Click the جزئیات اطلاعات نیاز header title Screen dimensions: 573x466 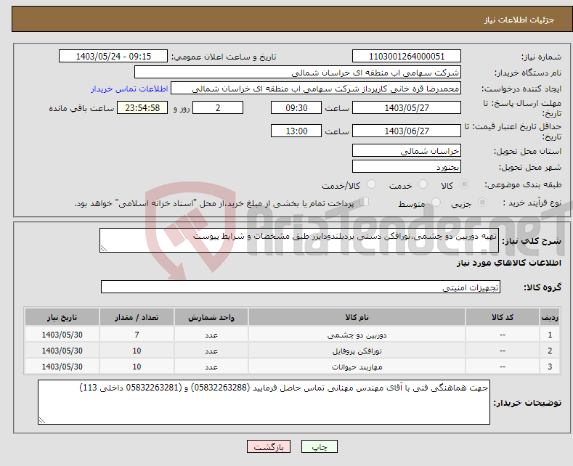(x=519, y=20)
